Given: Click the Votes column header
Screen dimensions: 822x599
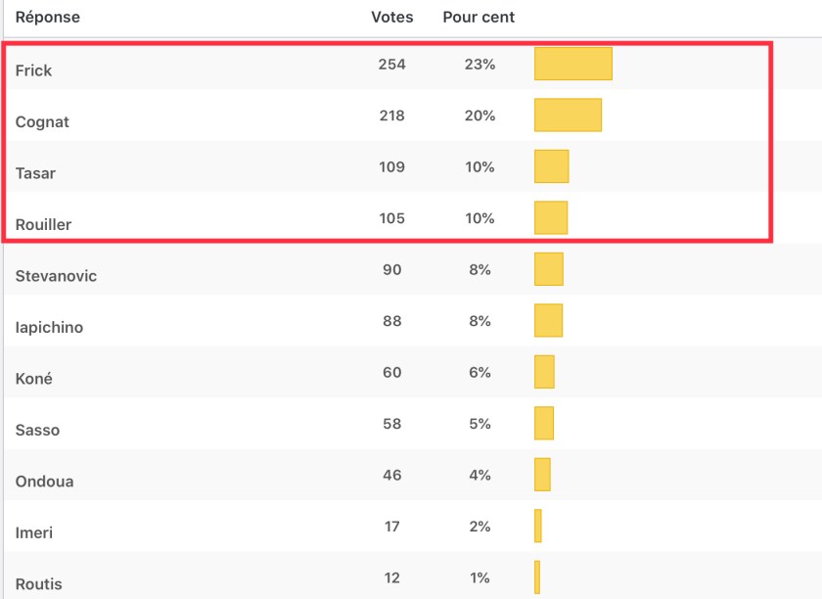Looking at the screenshot, I should [x=391, y=18].
